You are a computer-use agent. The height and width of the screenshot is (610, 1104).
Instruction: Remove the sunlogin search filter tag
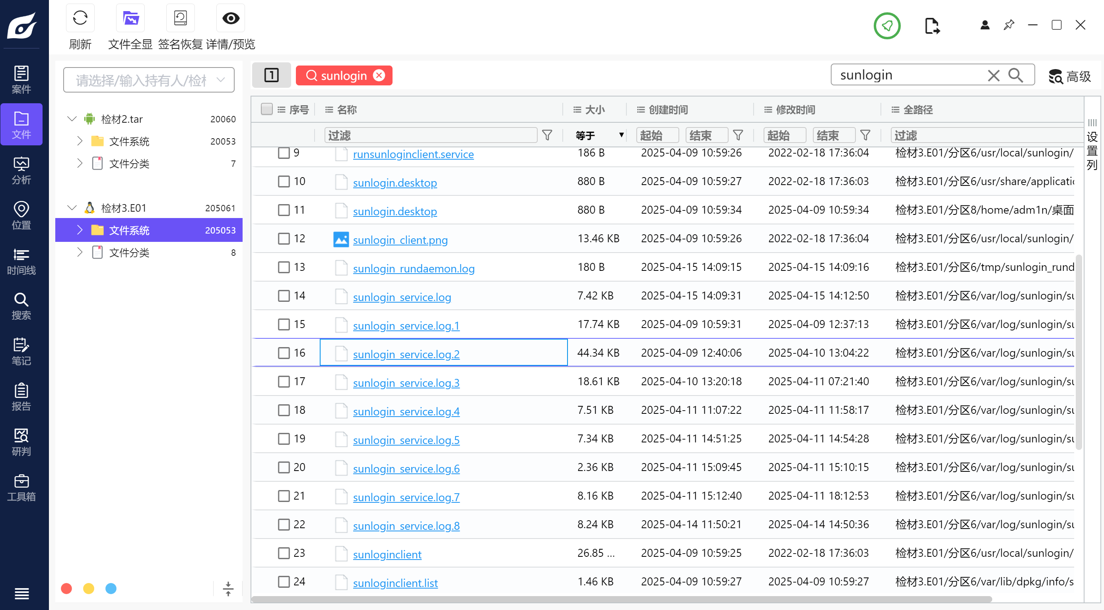[379, 75]
